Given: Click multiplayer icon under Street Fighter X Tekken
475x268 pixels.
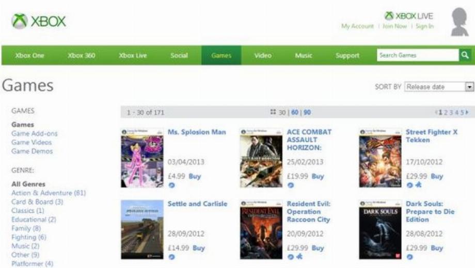Looking at the screenshot, I should click(x=418, y=185).
